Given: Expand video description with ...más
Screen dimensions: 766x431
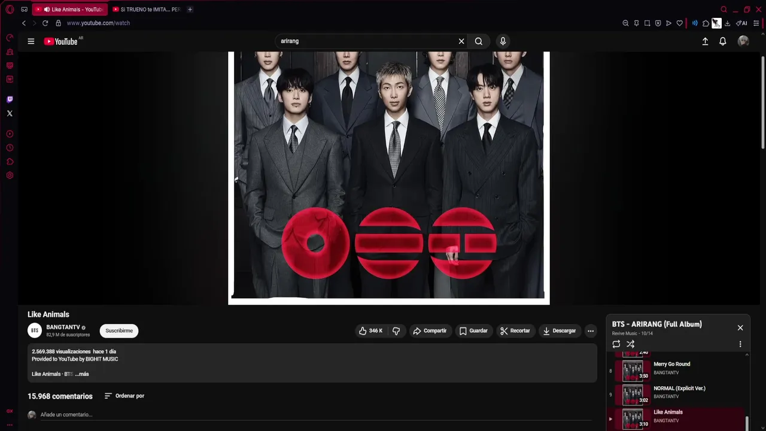Looking at the screenshot, I should (x=81, y=374).
